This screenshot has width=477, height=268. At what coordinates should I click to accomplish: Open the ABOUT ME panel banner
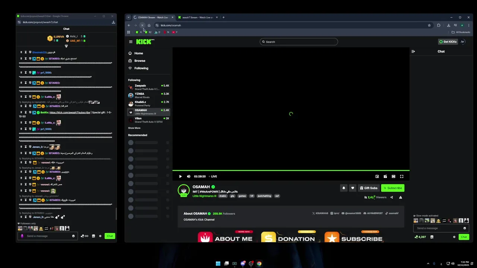(225, 237)
